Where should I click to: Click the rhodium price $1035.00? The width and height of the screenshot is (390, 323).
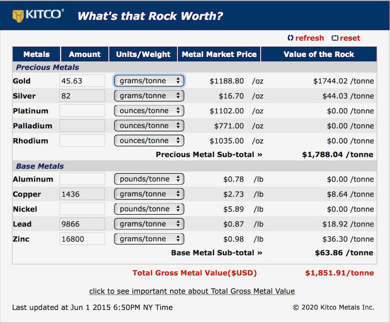point(227,141)
